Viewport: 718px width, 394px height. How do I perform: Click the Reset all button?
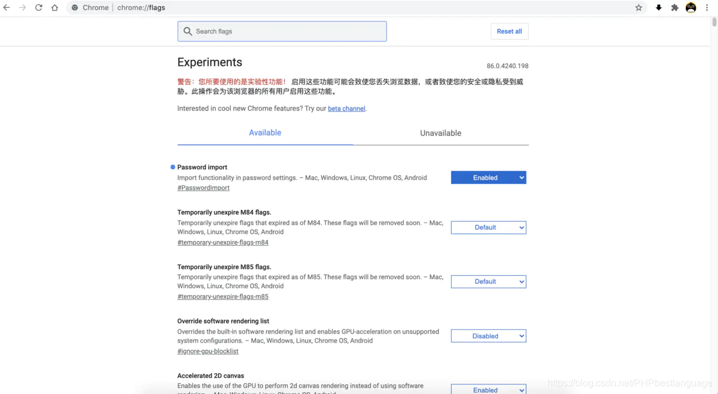click(509, 31)
